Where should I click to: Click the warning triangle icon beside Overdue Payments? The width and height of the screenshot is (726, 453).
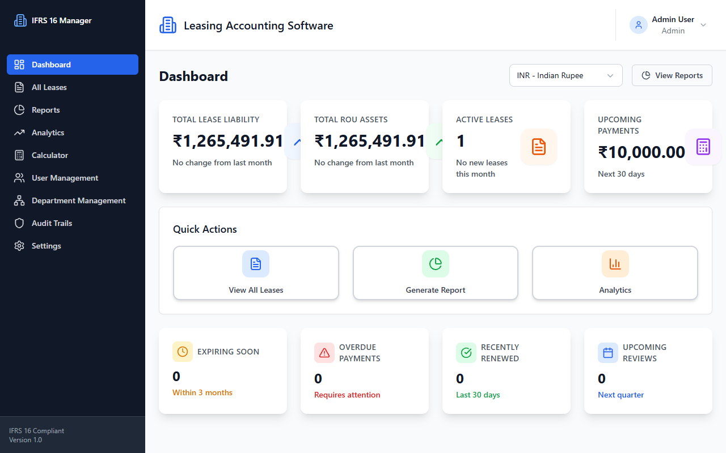tap(324, 353)
